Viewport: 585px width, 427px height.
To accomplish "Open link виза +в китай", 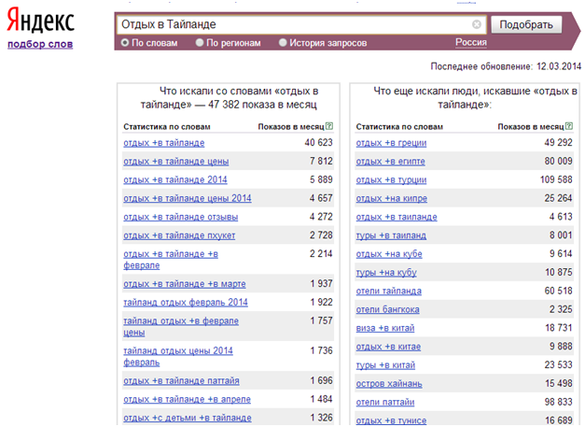I will tap(385, 328).
